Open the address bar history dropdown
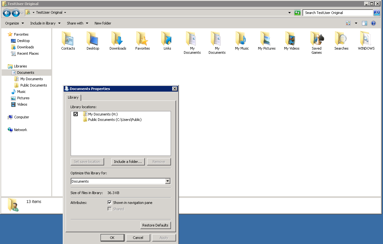The image size is (383, 244). pyautogui.click(x=289, y=13)
